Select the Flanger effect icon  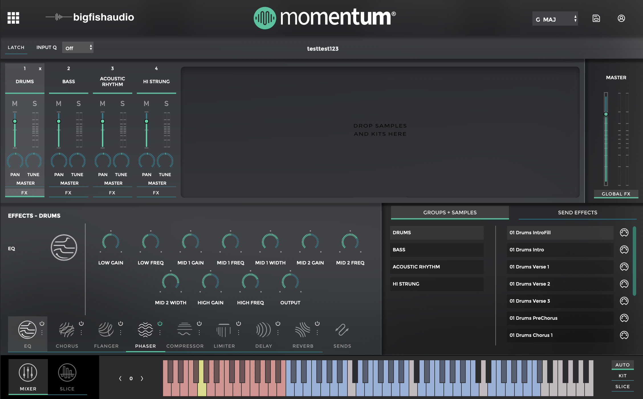(x=106, y=330)
